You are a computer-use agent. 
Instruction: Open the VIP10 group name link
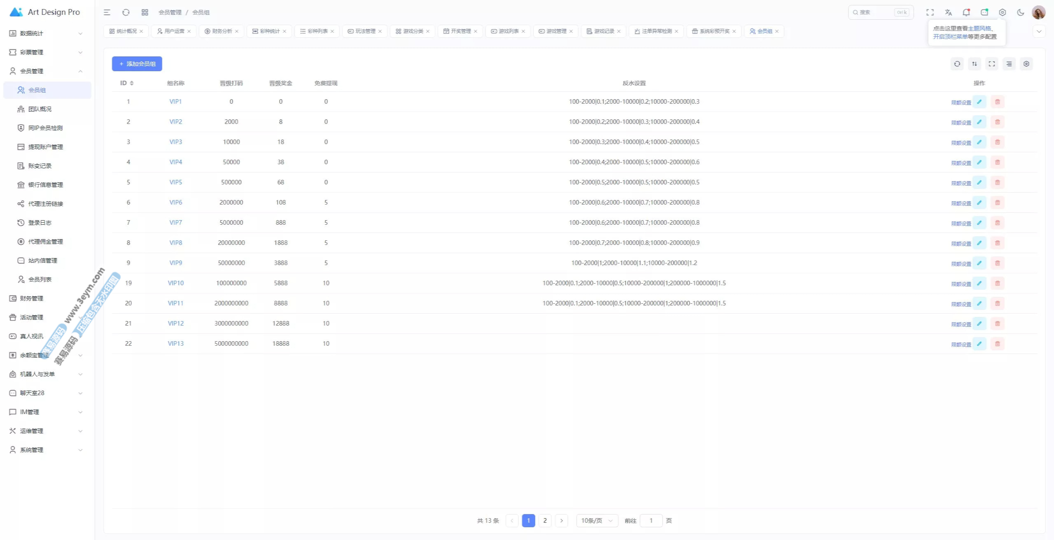[175, 283]
